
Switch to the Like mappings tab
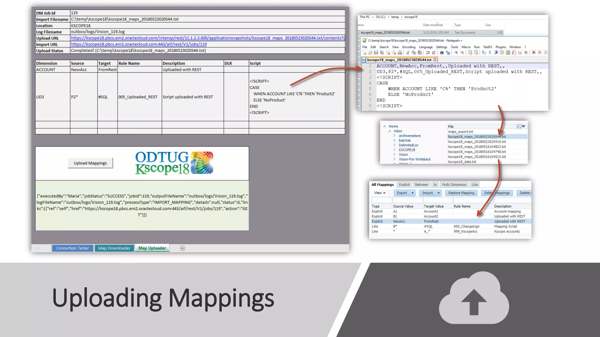(x=475, y=185)
